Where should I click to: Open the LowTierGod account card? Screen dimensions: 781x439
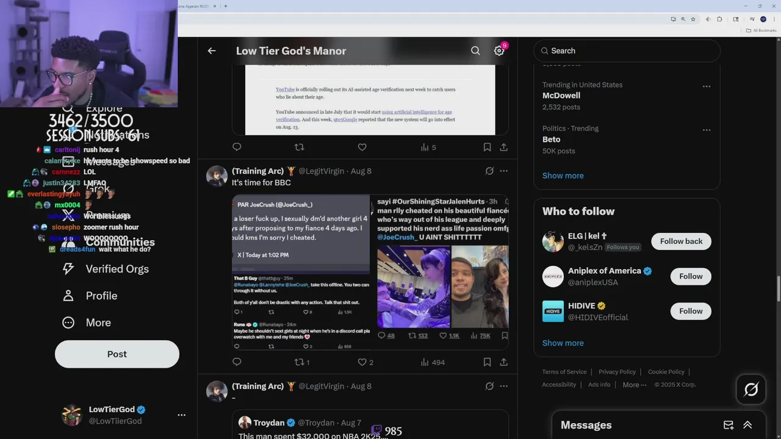pos(124,415)
